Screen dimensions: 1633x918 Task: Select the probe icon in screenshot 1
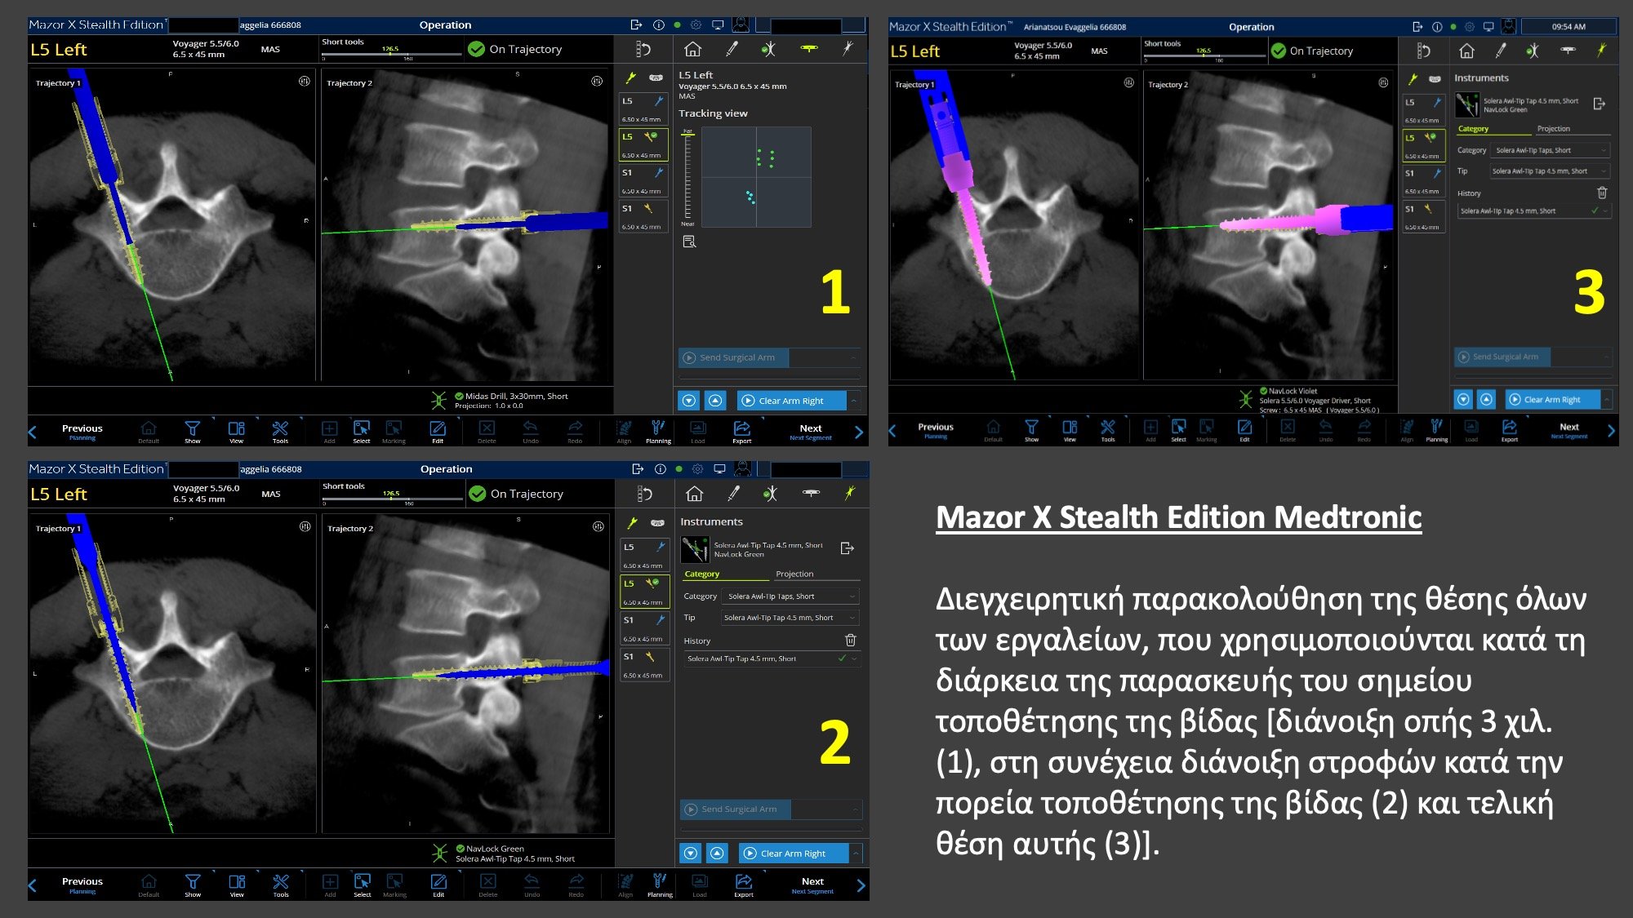(732, 50)
